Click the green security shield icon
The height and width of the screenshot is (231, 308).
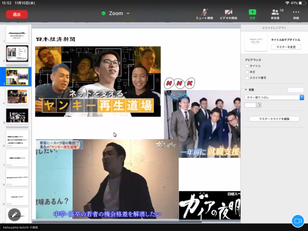pos(103,13)
